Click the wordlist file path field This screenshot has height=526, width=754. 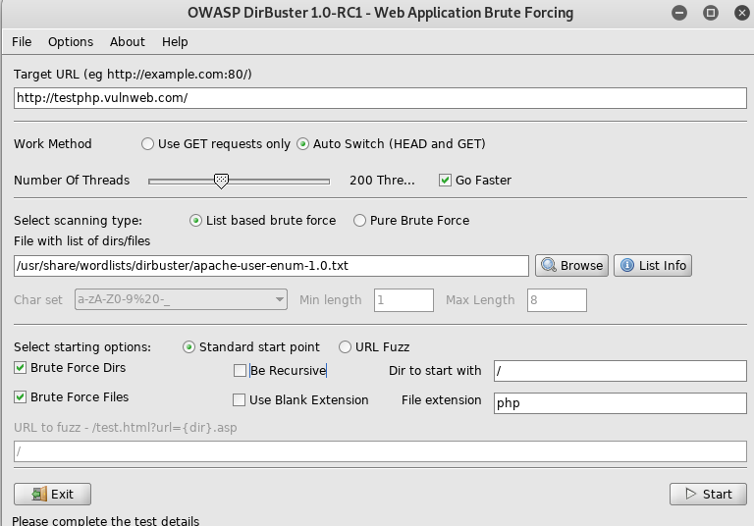coord(271,266)
